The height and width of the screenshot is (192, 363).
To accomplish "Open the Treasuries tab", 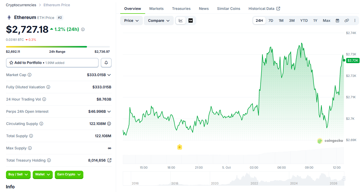I will pos(181,9).
